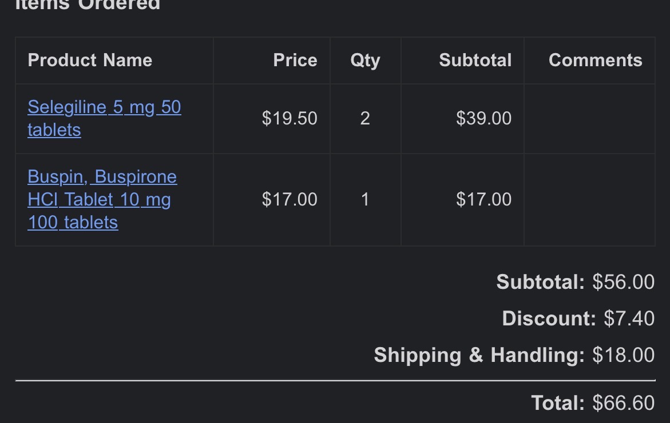Viewport: 670px width, 423px height.
Task: Click the Items Ordered heading
Action: coord(88,5)
